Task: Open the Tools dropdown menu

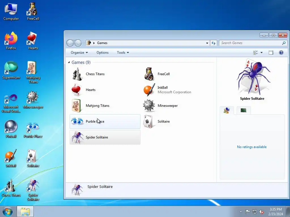Action: (x=123, y=53)
